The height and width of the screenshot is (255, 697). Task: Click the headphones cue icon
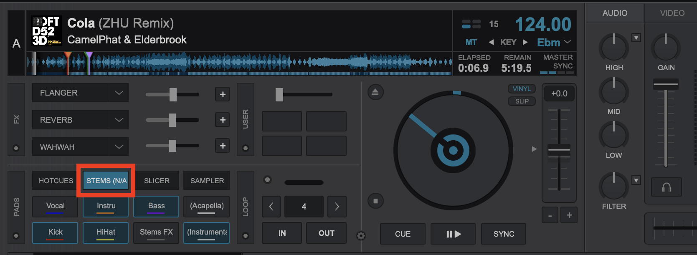(667, 187)
